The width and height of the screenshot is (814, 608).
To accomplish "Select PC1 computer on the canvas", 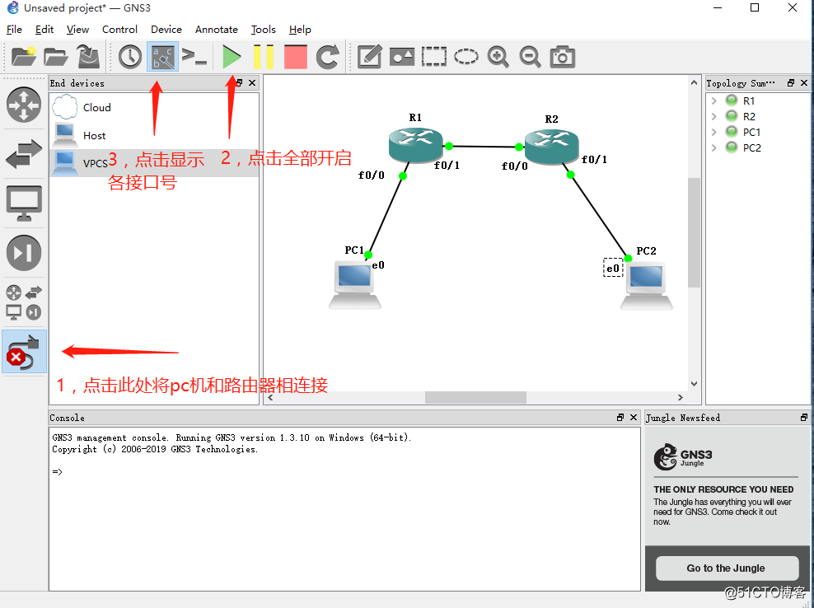I will click(355, 285).
